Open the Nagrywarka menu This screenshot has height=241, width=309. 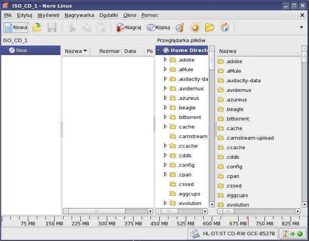79,15
